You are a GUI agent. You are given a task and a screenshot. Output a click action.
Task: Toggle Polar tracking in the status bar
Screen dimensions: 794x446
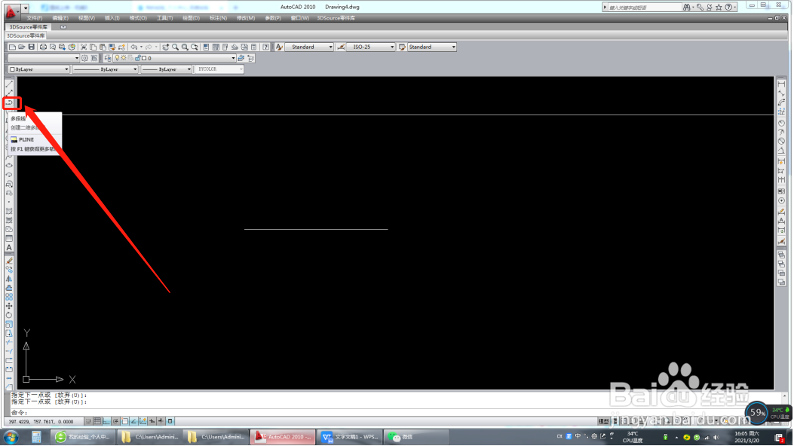[115, 421]
